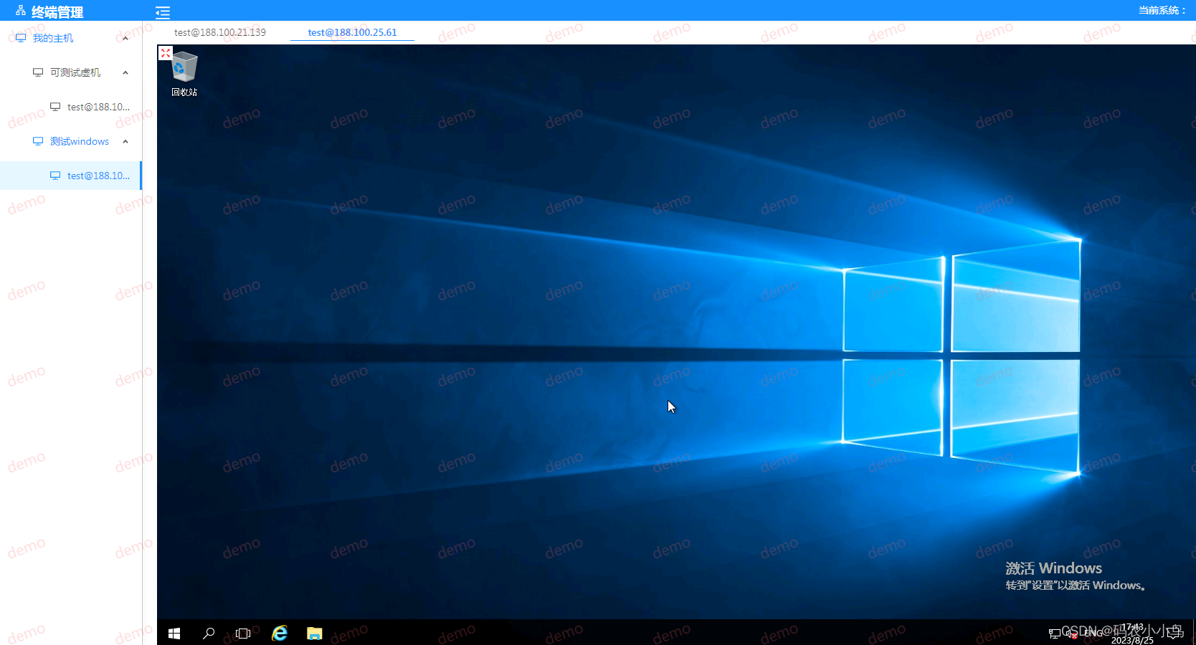Click the ENG input language indicator

tap(1093, 634)
